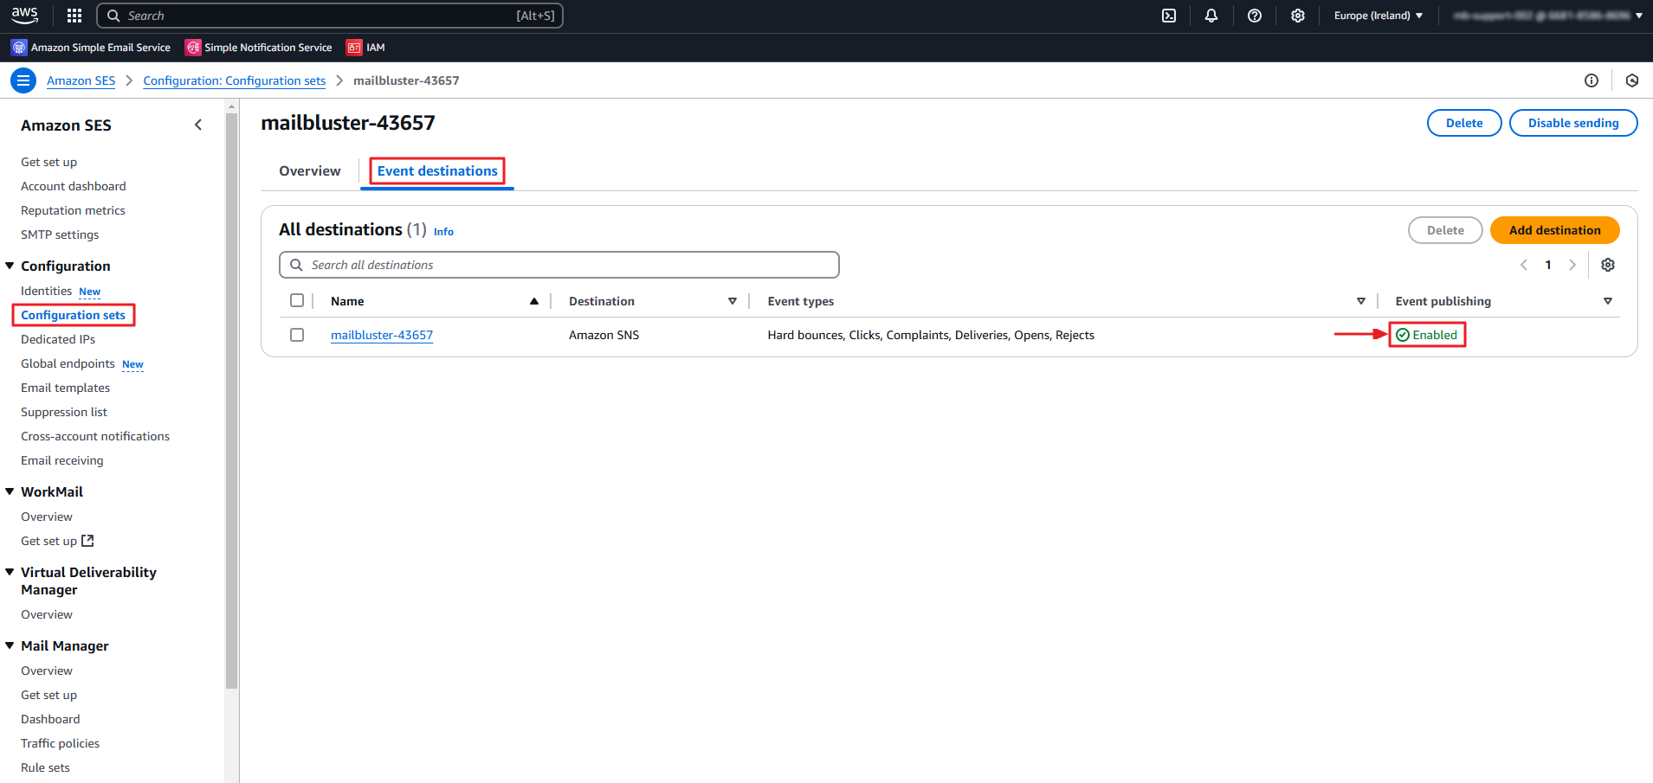
Task: Collapse the Amazon SES side panel arrow
Action: pos(198,125)
